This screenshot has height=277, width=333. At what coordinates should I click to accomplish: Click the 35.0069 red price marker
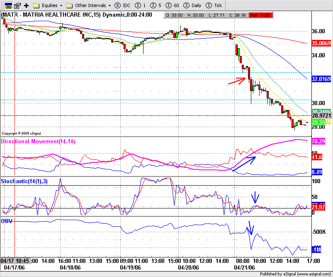[x=321, y=44]
